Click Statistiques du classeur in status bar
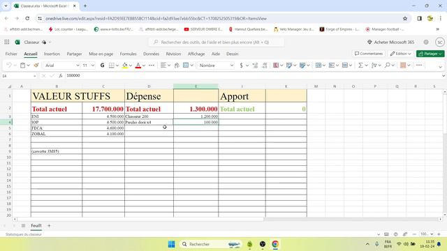 click(23, 234)
